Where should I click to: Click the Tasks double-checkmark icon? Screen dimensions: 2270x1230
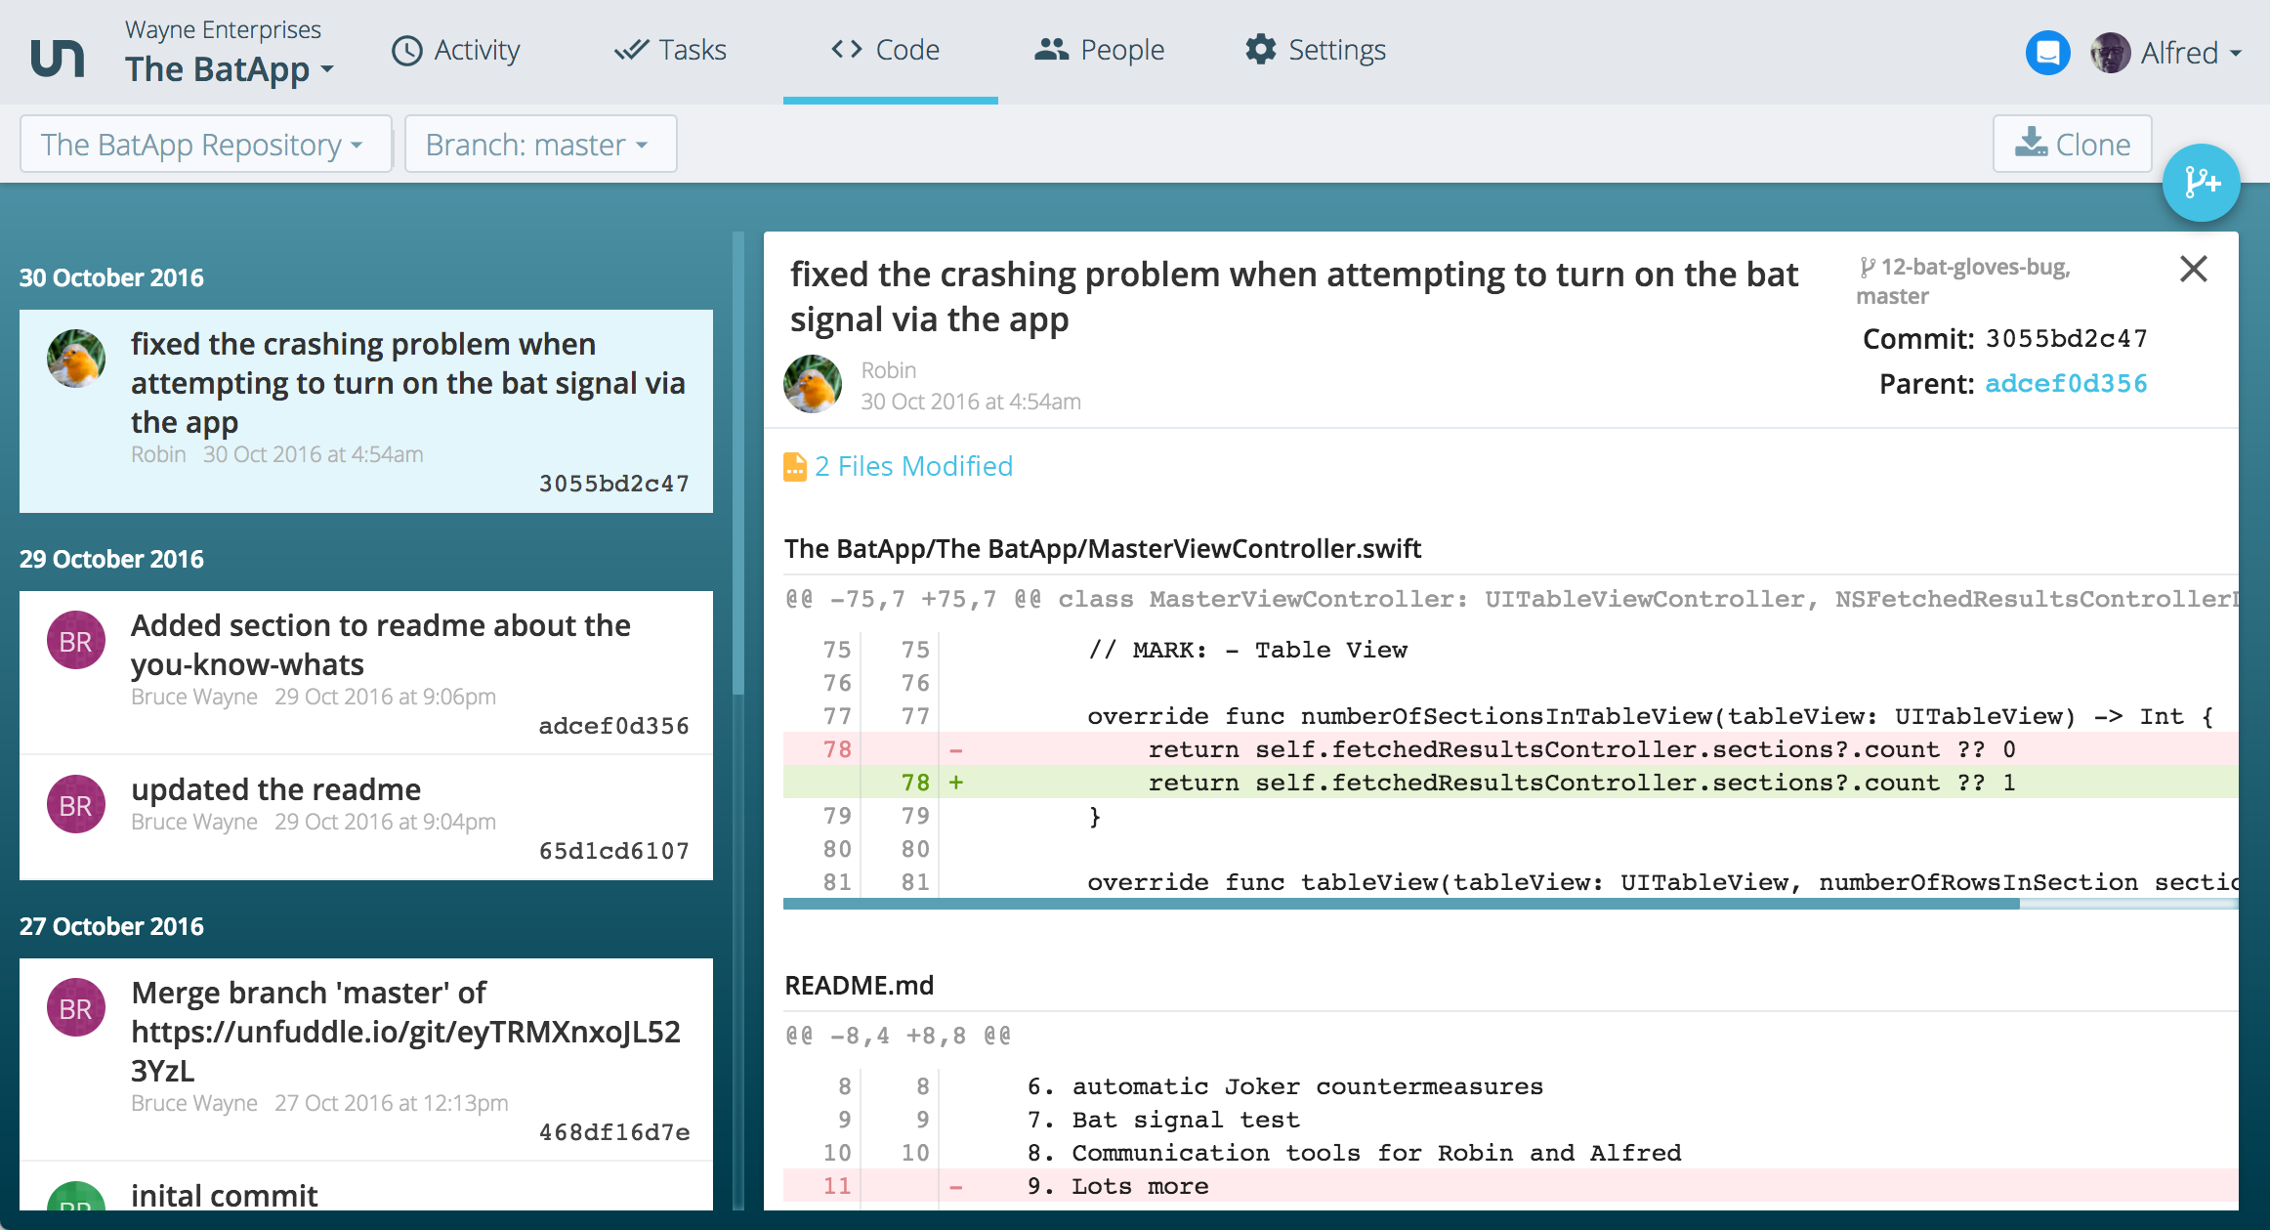[631, 50]
